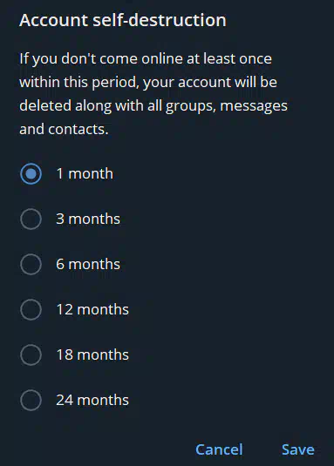334x466 pixels.
Task: Cancel the self-destruction dialog
Action: [x=219, y=449]
